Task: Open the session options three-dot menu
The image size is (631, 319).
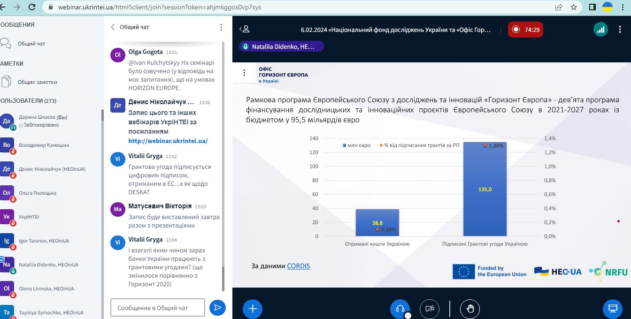Action: [x=620, y=29]
